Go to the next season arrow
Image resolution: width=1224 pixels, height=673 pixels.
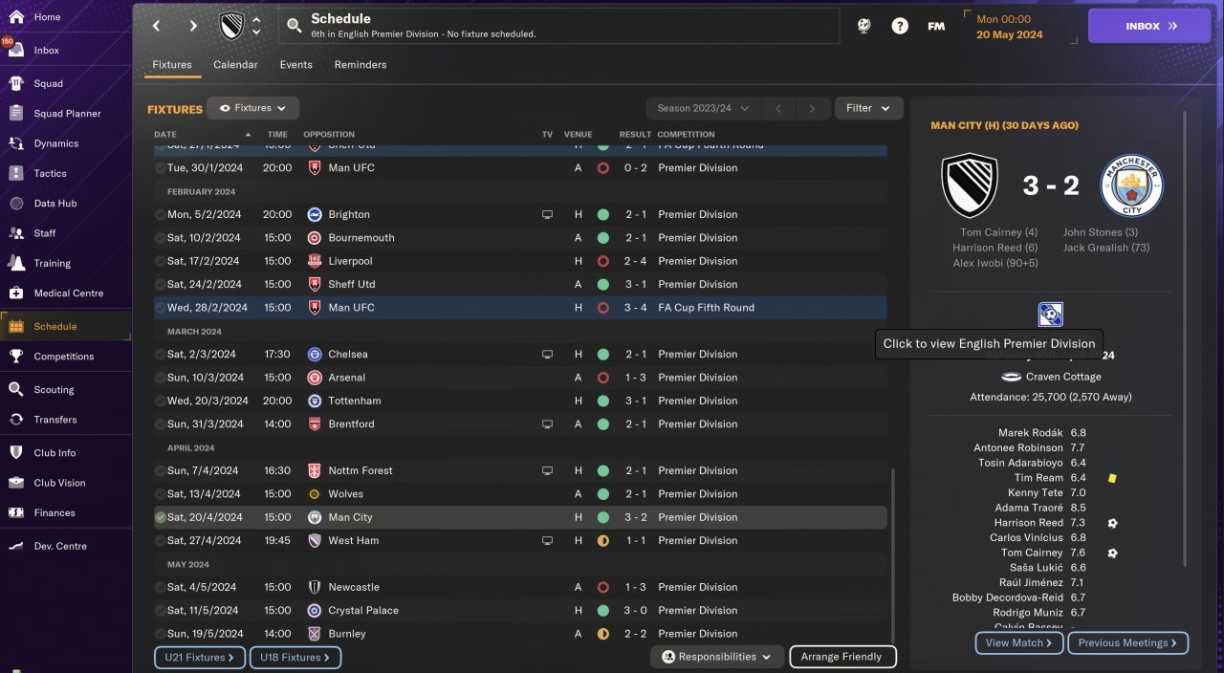pyautogui.click(x=813, y=108)
